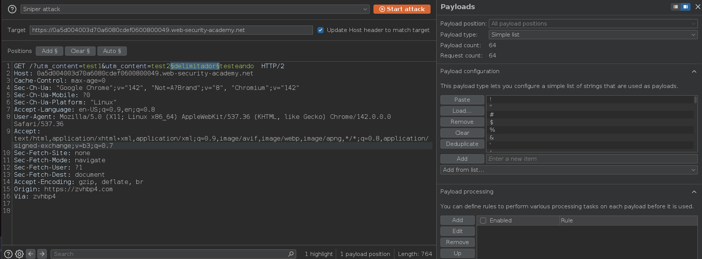Toggle the Enabled checkbox in payload processing
The width and height of the screenshot is (702, 259).
pyautogui.click(x=483, y=221)
